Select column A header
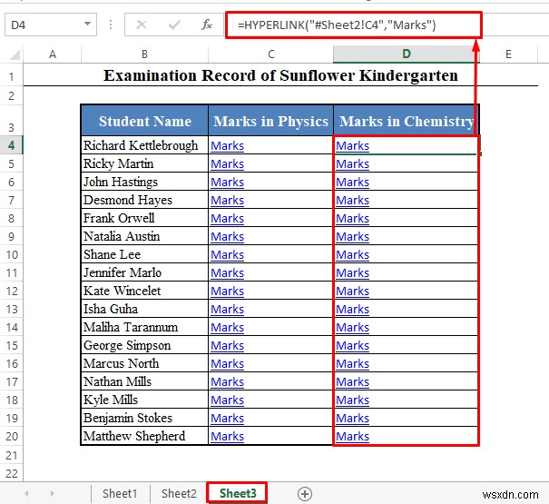 coord(52,54)
